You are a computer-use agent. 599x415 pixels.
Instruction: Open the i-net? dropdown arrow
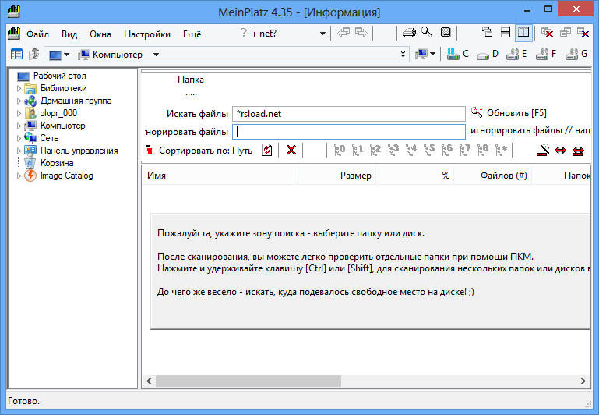[x=322, y=34]
